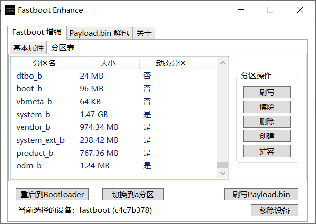The height and width of the screenshot is (224, 316).
Task: Open the 关于 tab
Action: click(x=144, y=33)
